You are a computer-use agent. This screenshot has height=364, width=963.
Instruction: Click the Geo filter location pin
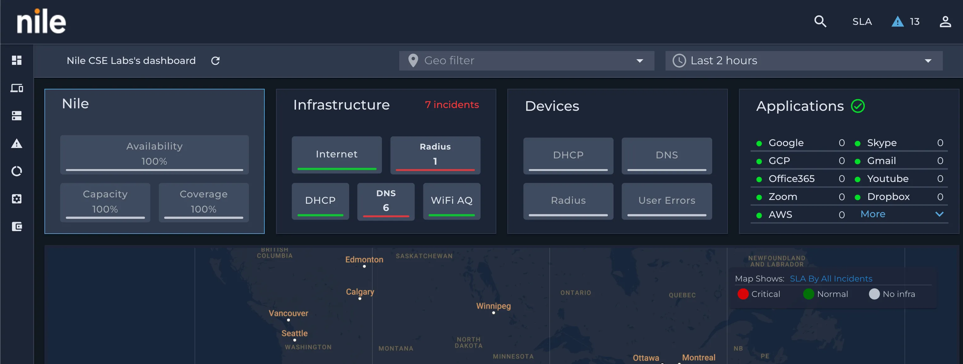tap(413, 60)
